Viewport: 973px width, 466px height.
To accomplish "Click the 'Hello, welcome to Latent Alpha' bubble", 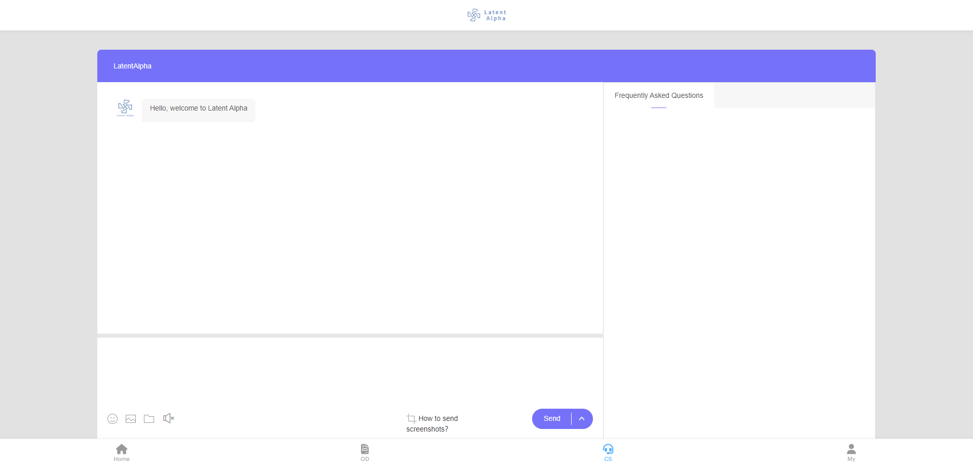I will (199, 109).
